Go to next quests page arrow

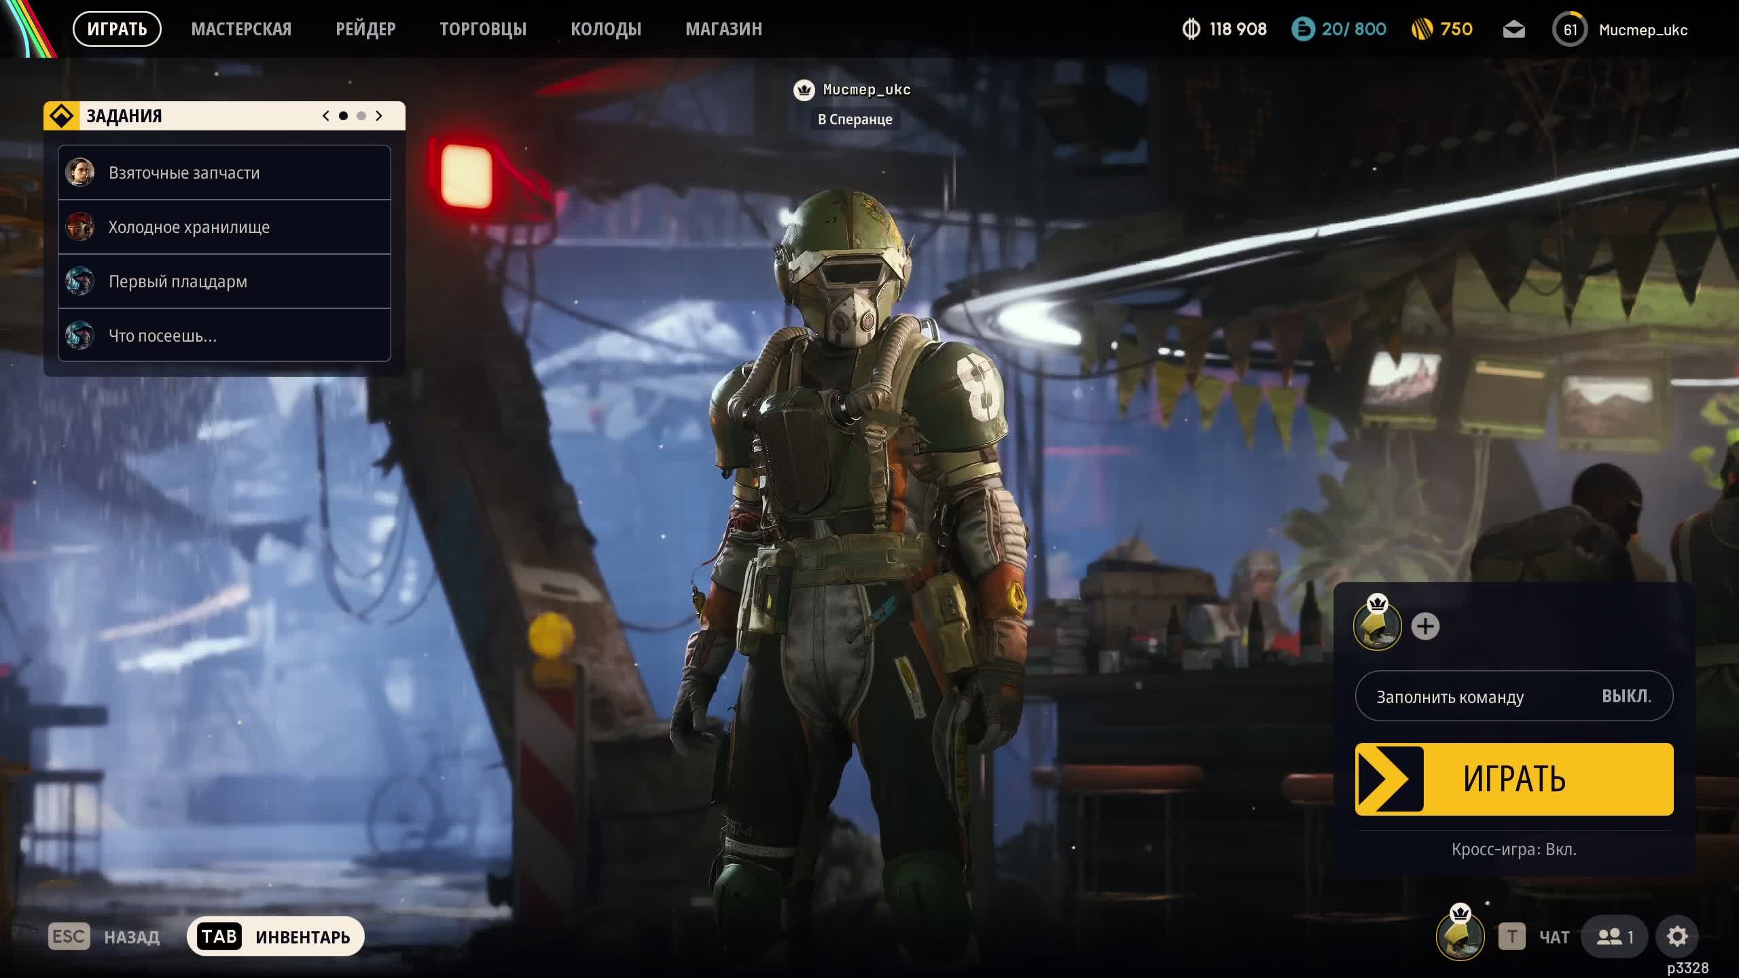tap(379, 116)
